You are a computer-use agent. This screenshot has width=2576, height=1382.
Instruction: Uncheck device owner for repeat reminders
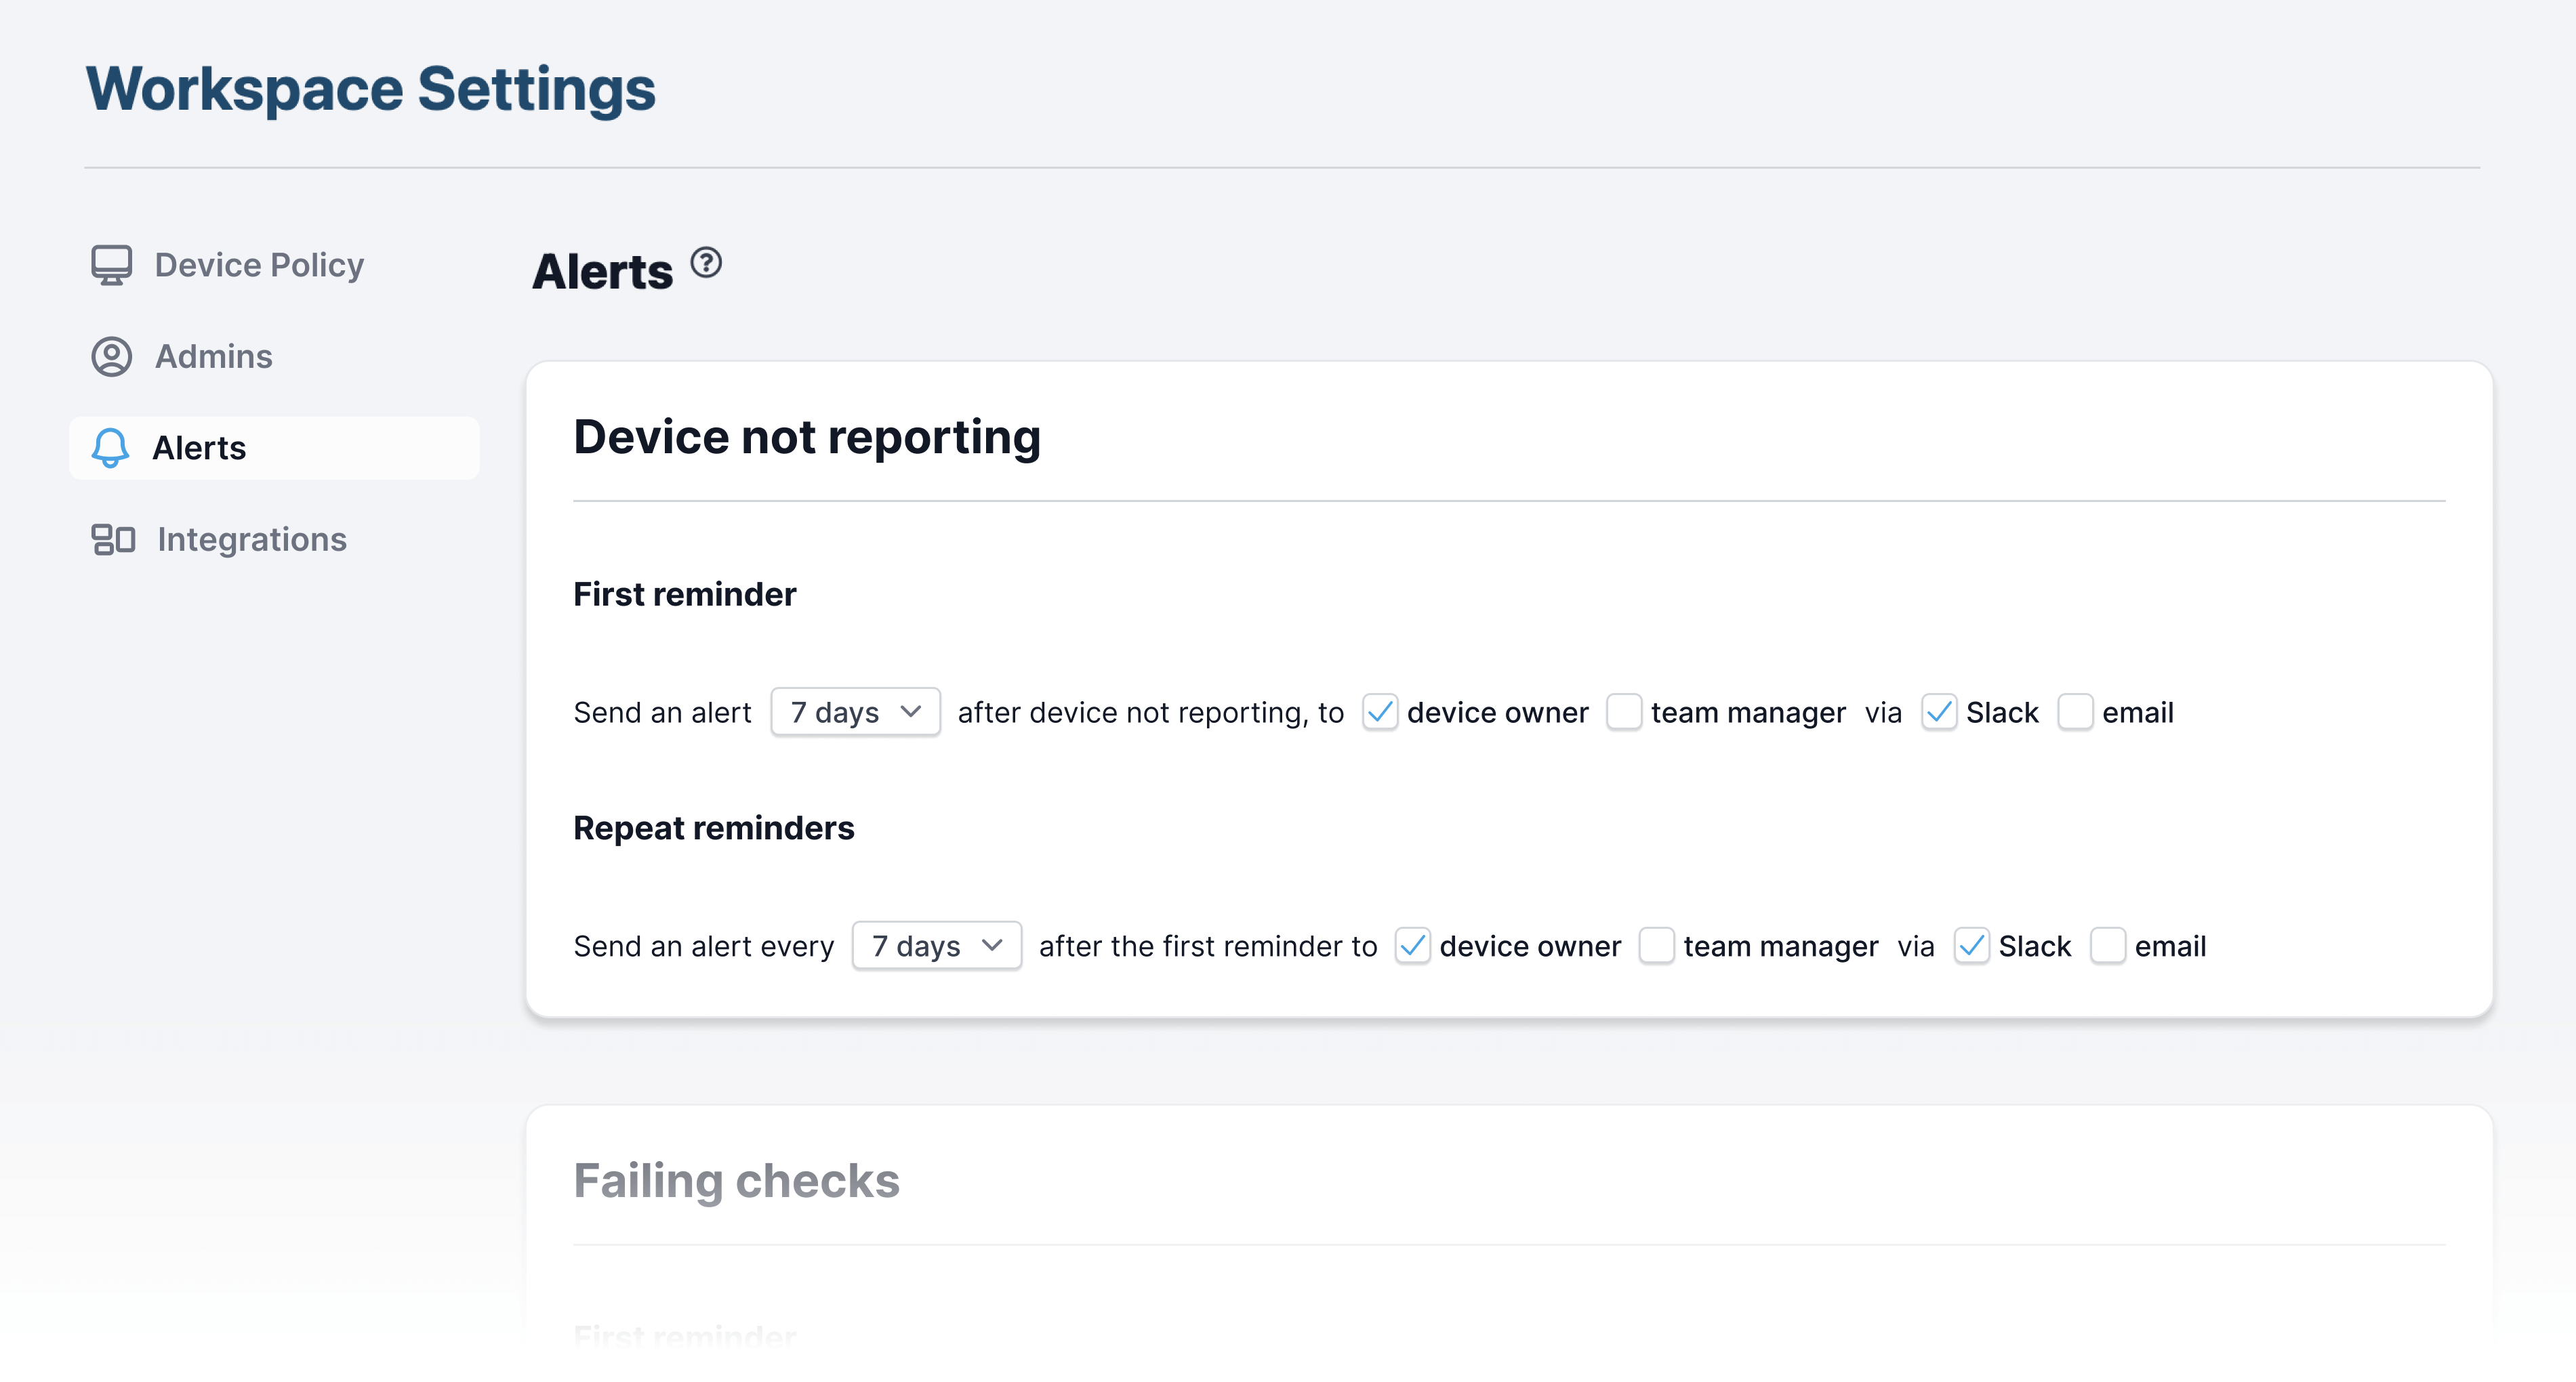point(1413,946)
